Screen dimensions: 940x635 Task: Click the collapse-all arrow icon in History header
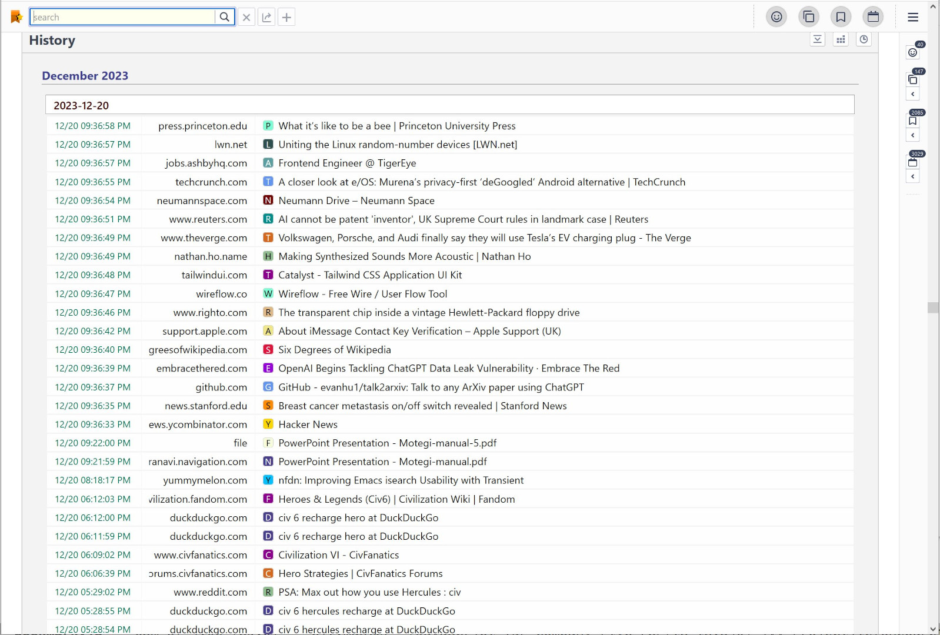pyautogui.click(x=818, y=39)
